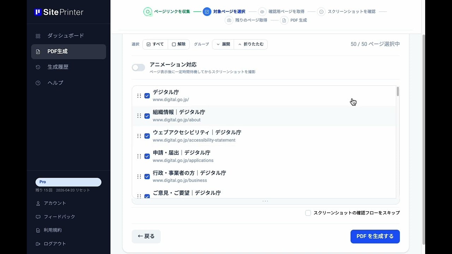The width and height of the screenshot is (452, 254).
Task: Click the ページリンクを収集 step label
Action: tap(172, 12)
